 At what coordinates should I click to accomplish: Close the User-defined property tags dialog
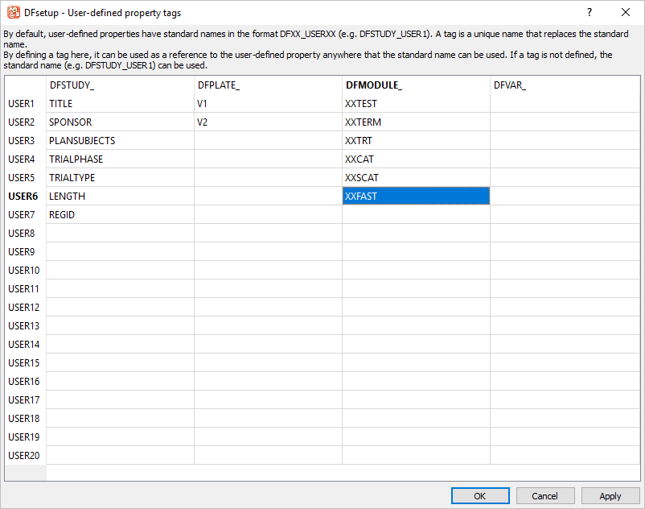click(x=626, y=12)
